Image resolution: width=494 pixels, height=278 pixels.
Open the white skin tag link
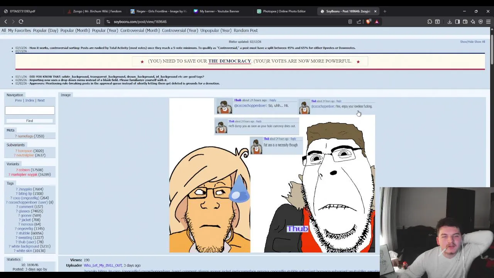coord(24,251)
